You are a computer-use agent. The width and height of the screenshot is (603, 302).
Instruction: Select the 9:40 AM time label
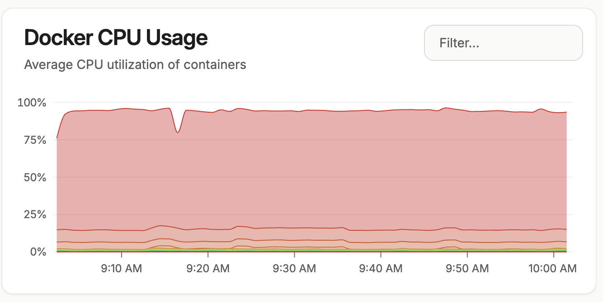coord(381,269)
